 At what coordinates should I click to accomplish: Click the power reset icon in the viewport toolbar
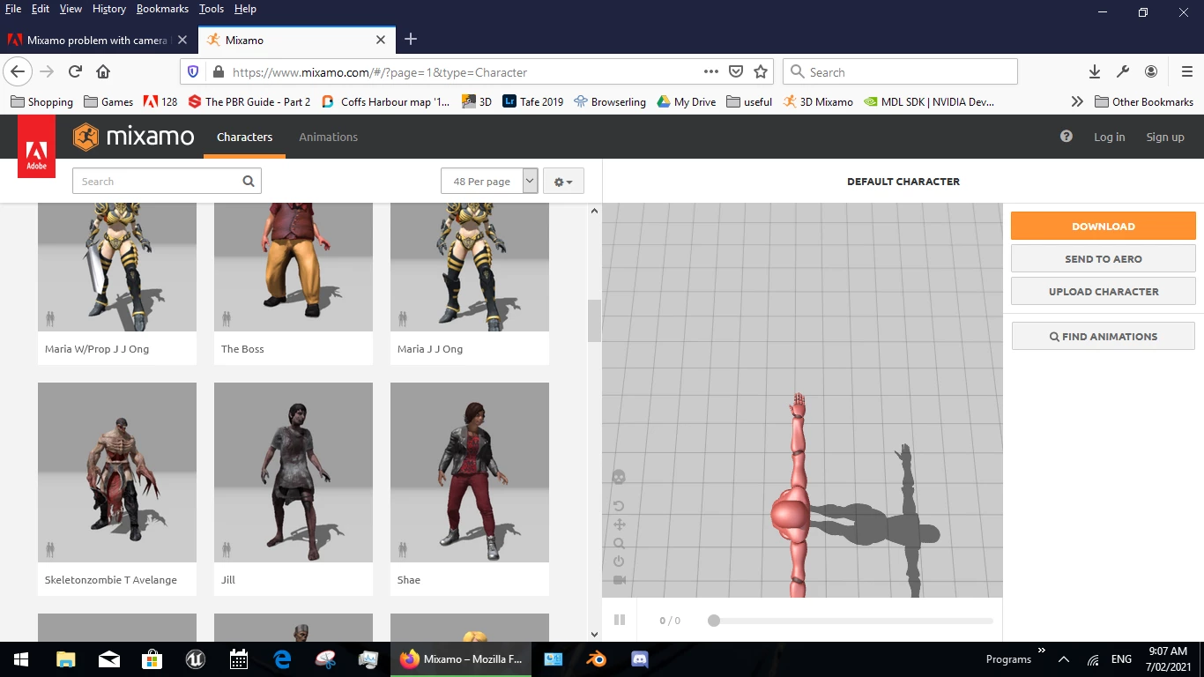618,562
